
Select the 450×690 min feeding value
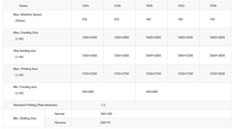(151, 92)
